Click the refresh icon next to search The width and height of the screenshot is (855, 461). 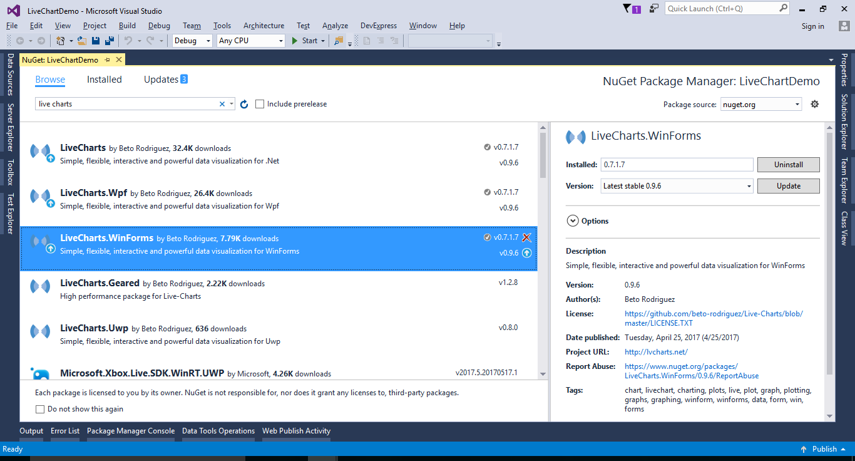(x=244, y=104)
